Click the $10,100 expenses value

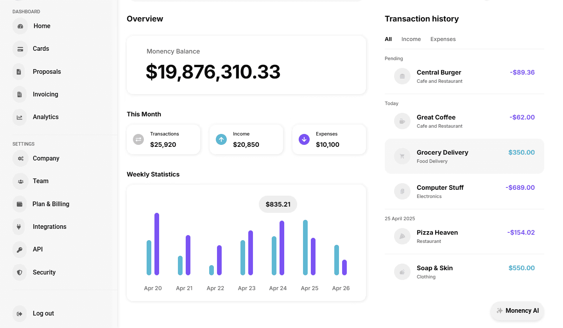coord(328,145)
